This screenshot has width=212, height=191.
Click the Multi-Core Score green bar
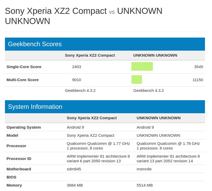click(137, 79)
